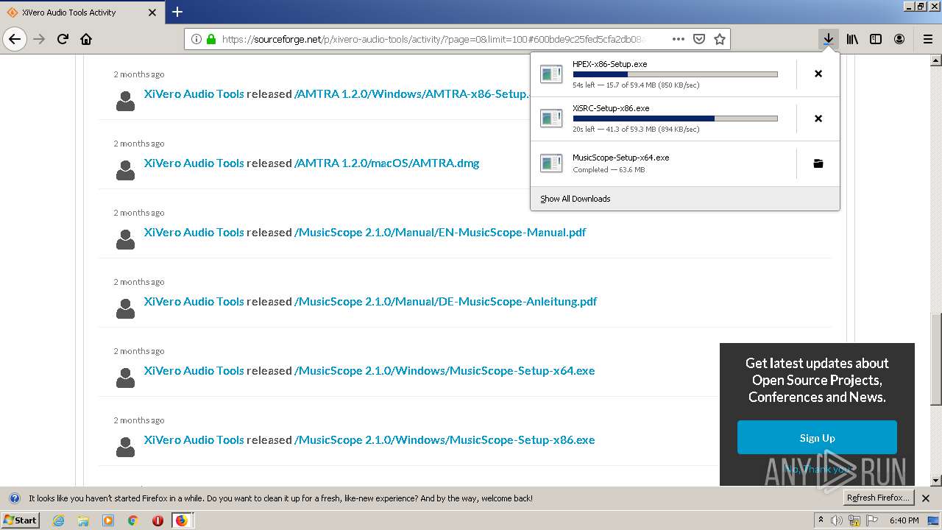
Task: Open completed MusicScope-Setup-x64.exe download entry
Action: point(663,163)
